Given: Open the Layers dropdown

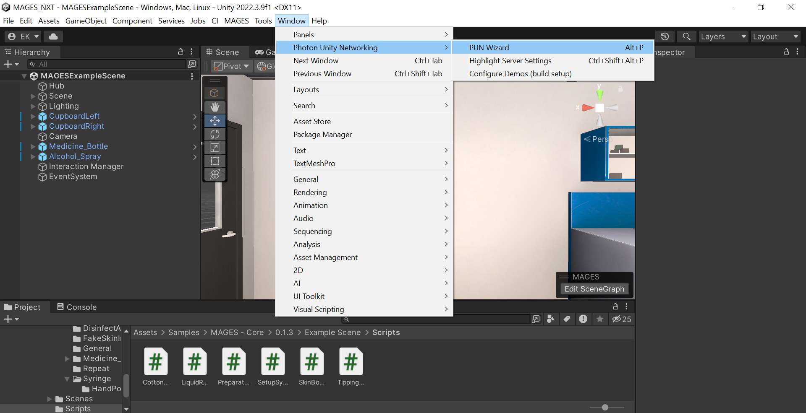Looking at the screenshot, I should coord(723,36).
